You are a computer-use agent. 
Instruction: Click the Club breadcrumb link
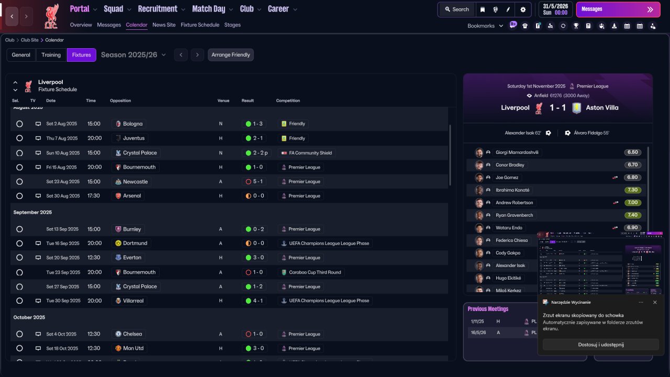point(9,40)
